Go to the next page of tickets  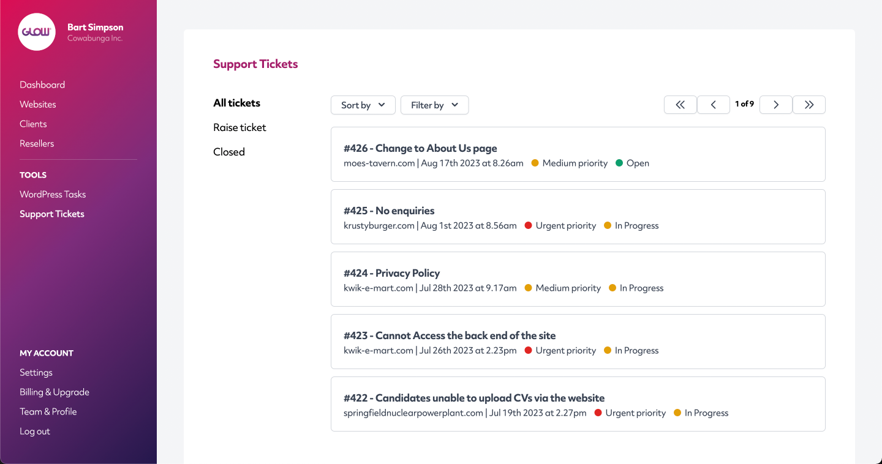point(775,105)
